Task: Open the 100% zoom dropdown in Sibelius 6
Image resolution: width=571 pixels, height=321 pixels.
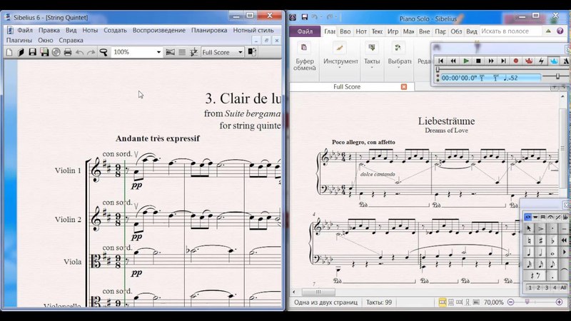Action: 158,52
